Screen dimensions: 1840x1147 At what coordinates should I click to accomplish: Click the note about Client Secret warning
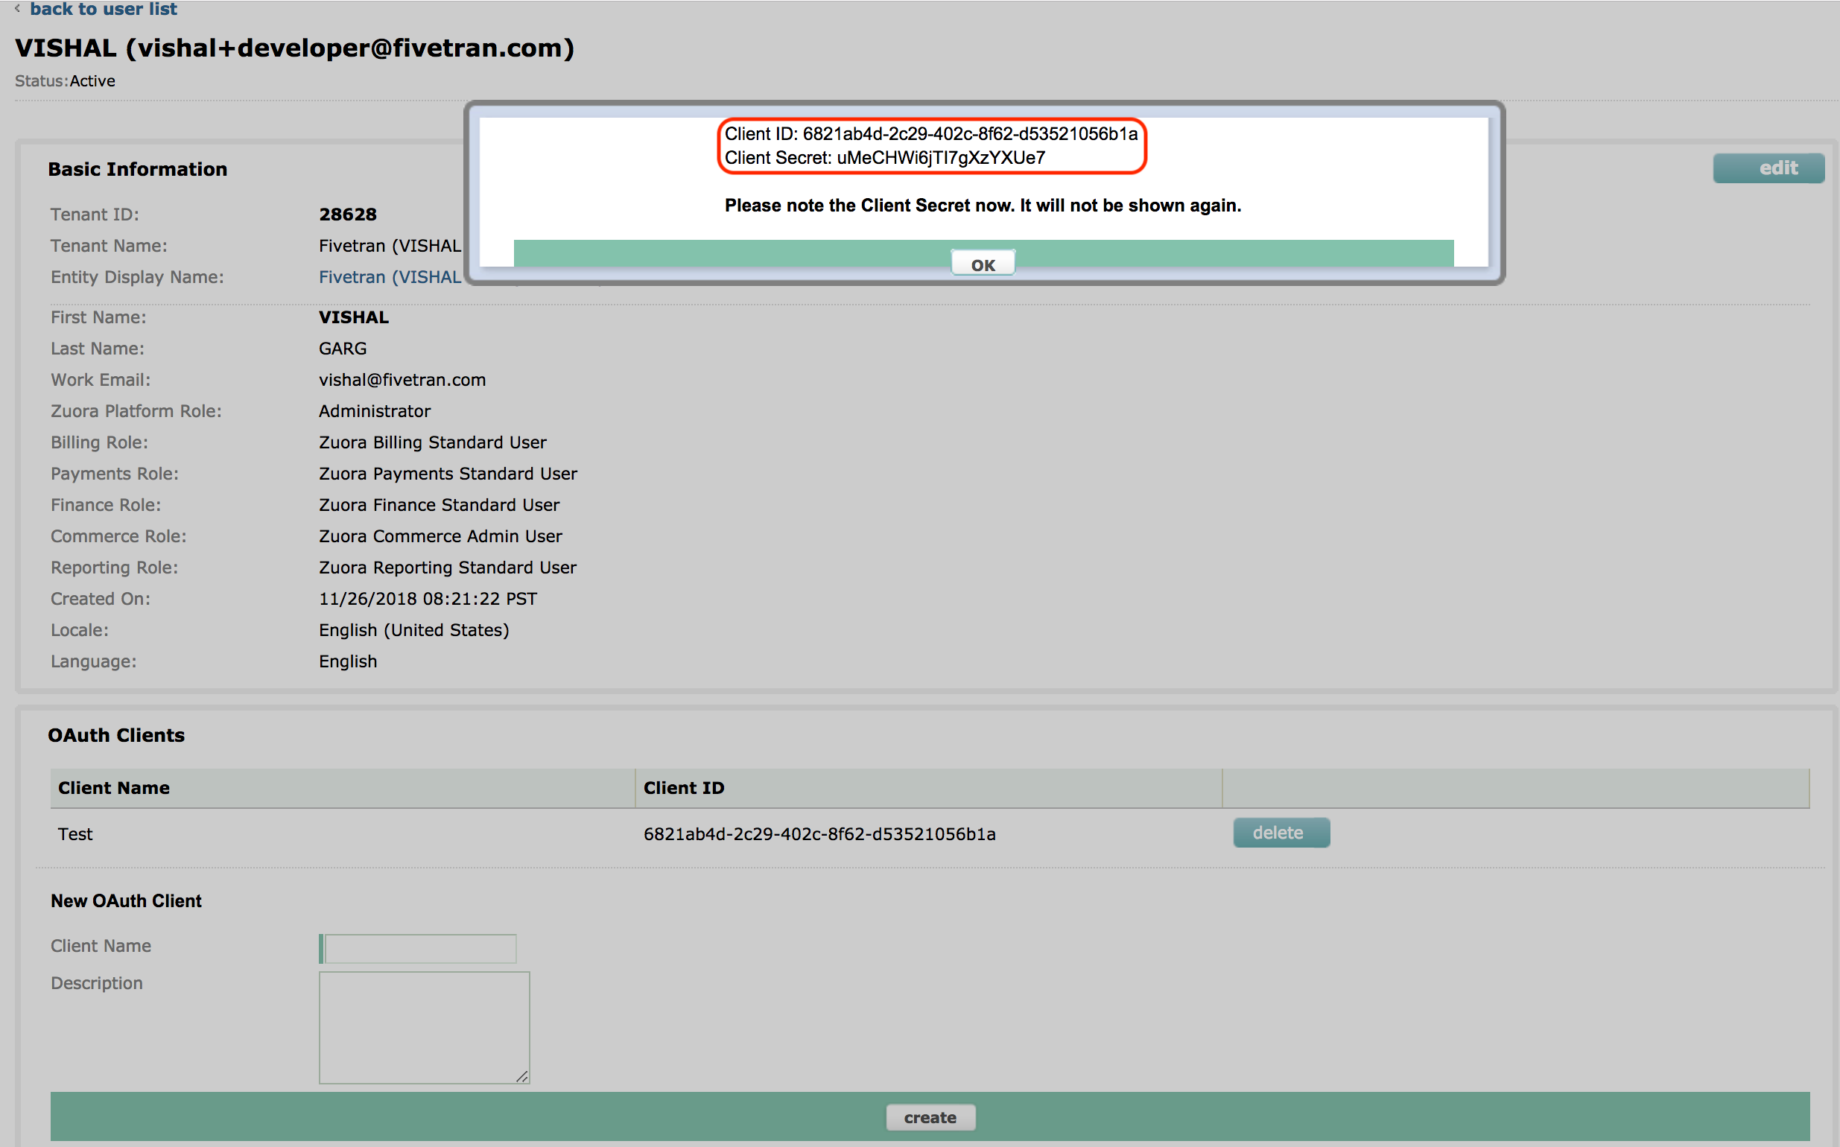point(983,206)
